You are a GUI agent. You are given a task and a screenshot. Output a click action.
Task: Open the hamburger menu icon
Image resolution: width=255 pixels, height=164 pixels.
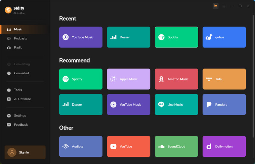tap(224, 6)
